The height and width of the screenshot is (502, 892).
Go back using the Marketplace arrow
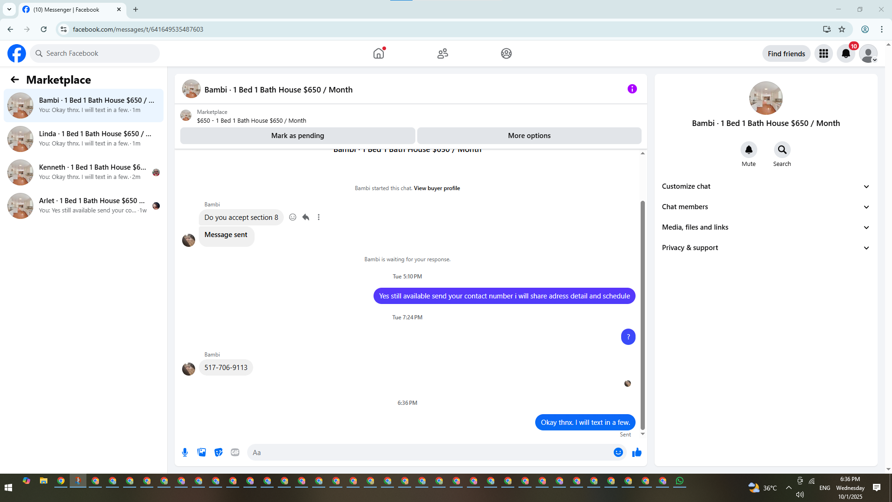15,79
